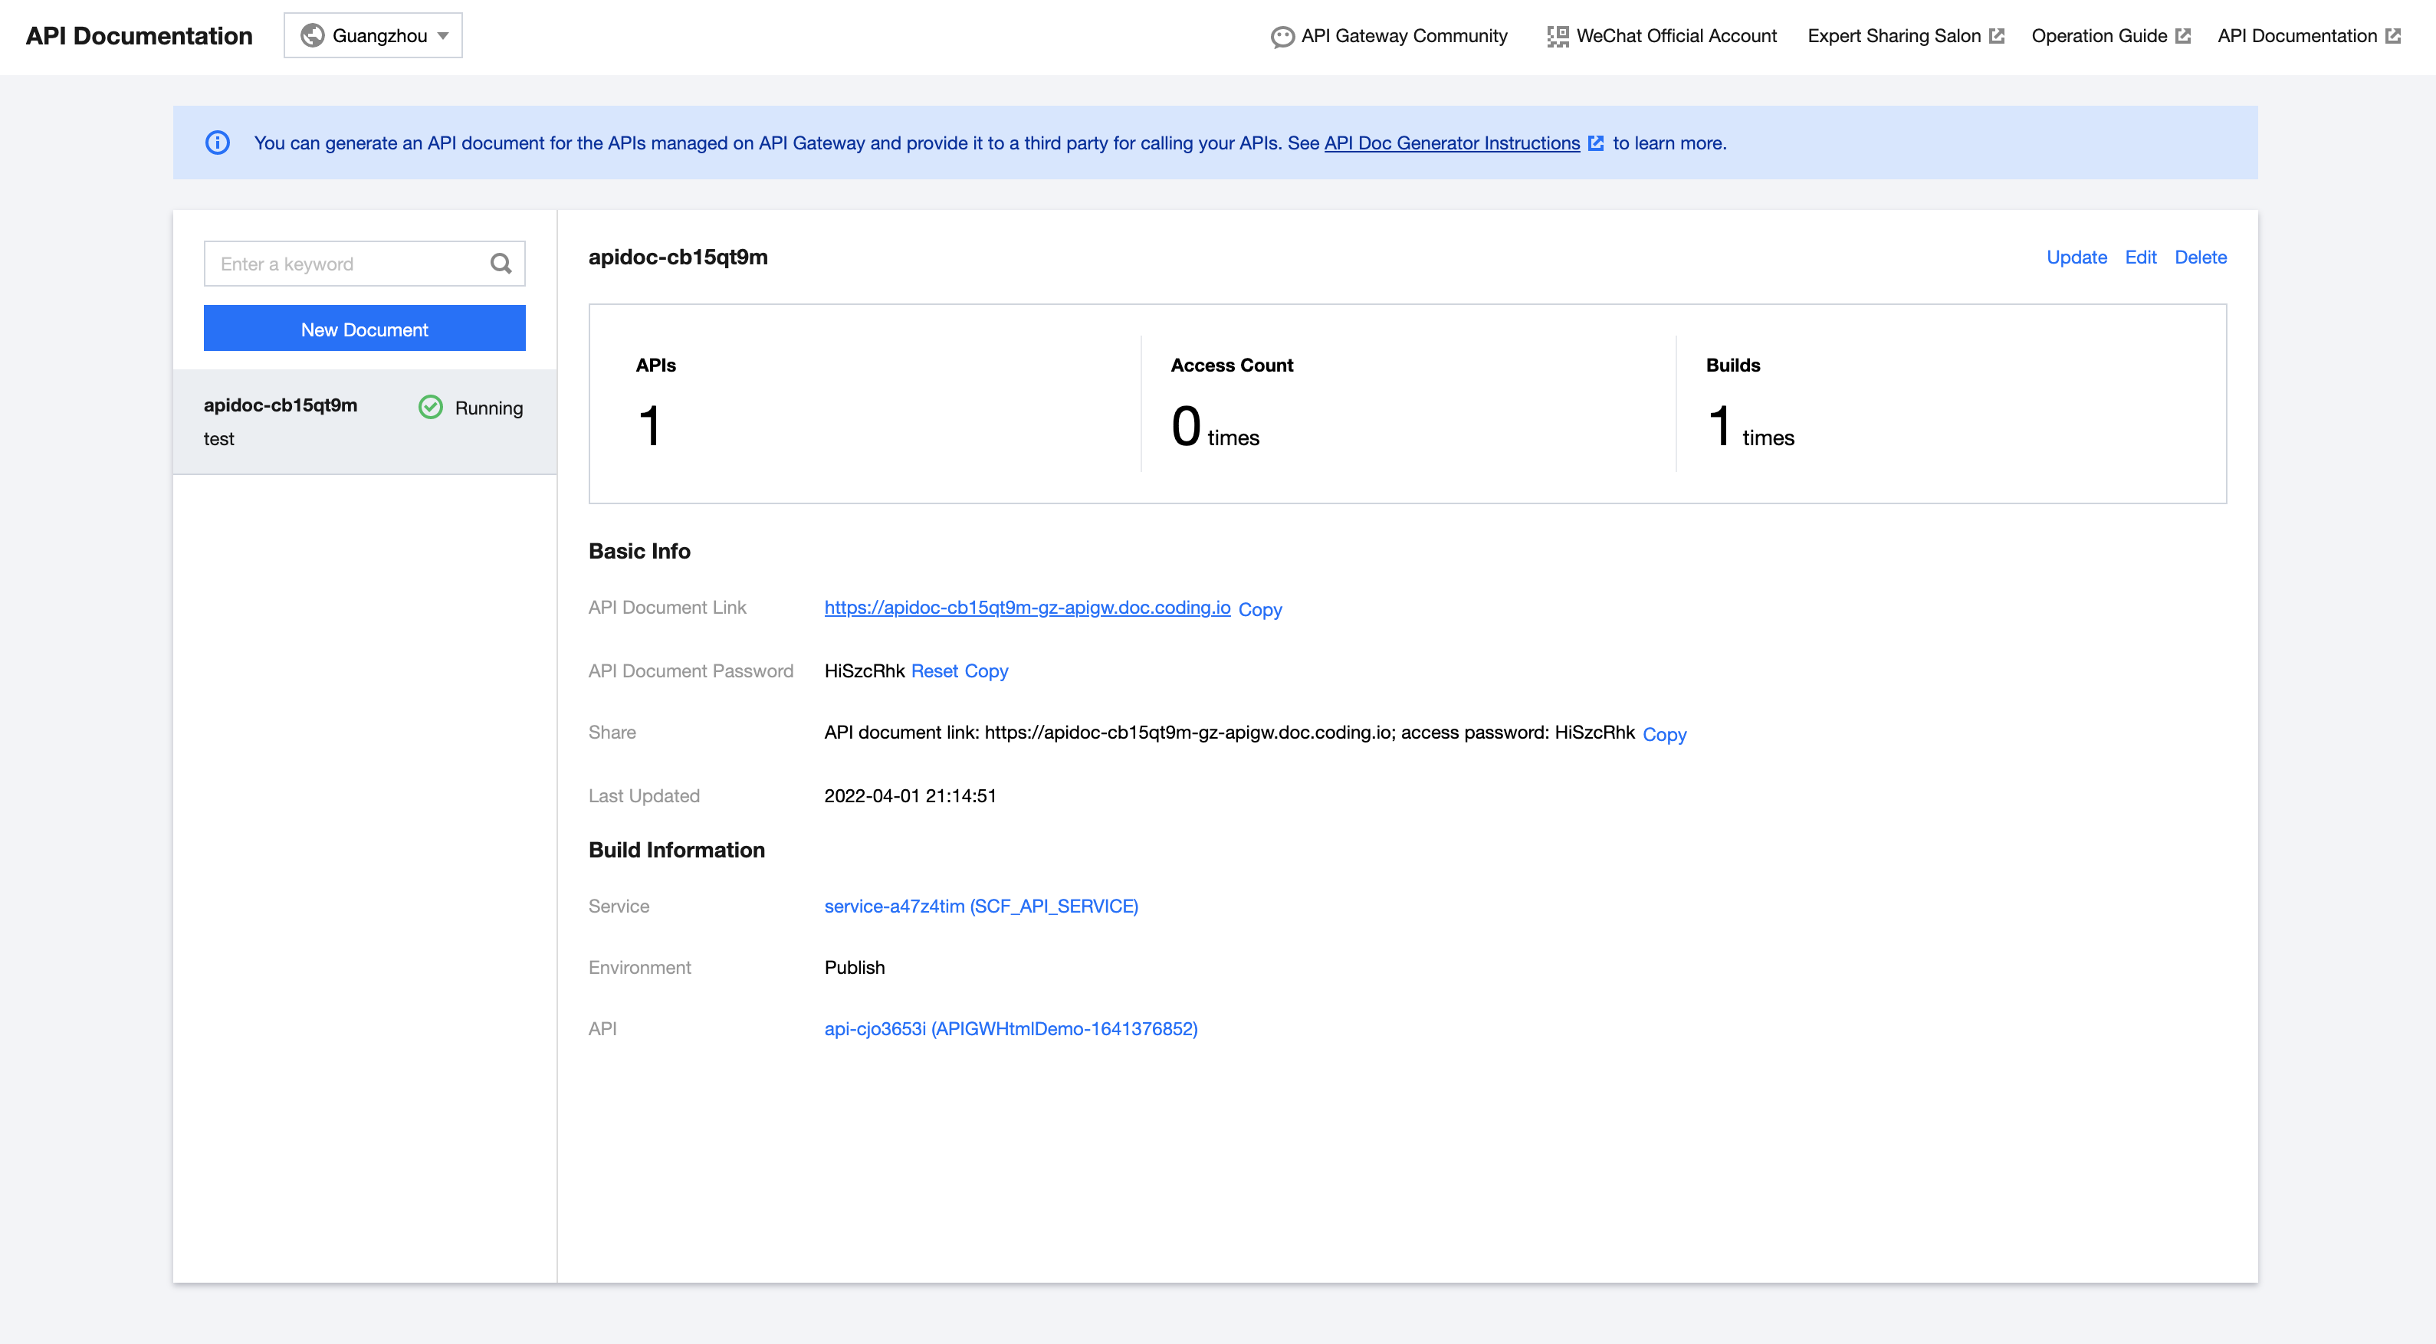Delete the apidoc-cb15qt9m document
The image size is (2436, 1344).
pos(2200,257)
